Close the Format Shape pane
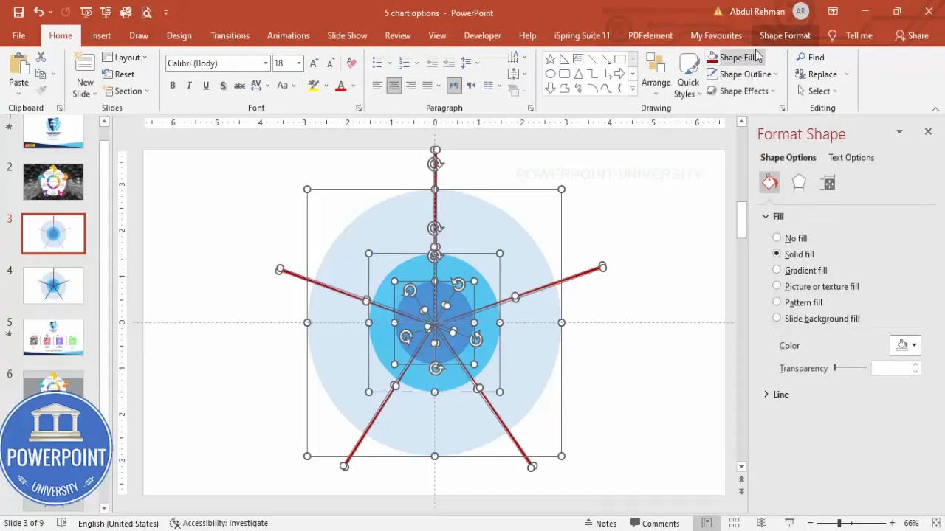Screen dimensions: 945x531 (x=928, y=131)
